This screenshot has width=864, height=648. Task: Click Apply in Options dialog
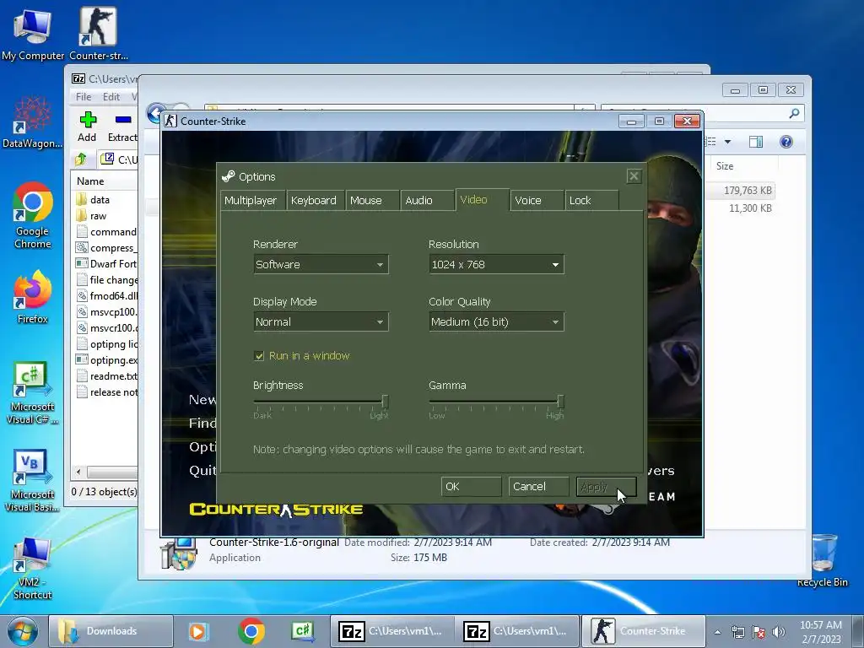coord(606,487)
